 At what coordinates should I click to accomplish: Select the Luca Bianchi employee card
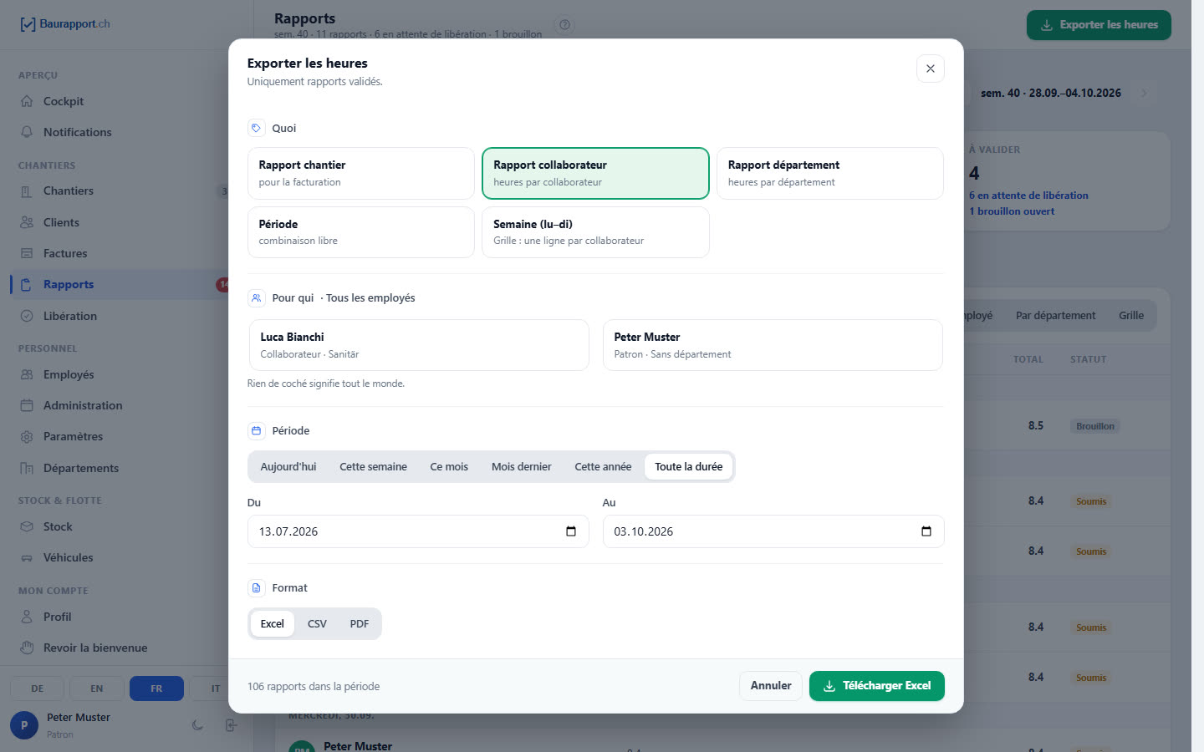419,345
